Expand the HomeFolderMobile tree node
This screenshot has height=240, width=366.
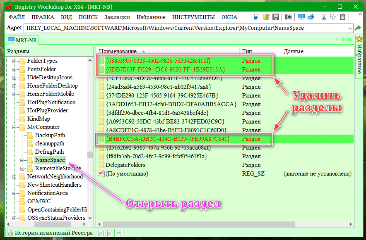pyautogui.click(x=14, y=94)
